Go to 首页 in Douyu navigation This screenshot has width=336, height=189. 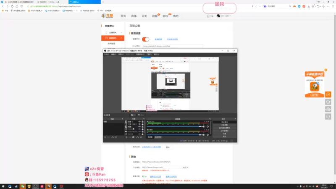[123, 16]
